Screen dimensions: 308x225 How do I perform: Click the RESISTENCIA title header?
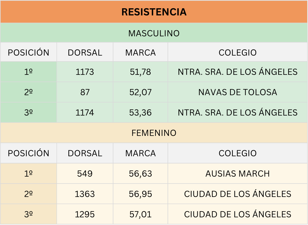[154, 12]
